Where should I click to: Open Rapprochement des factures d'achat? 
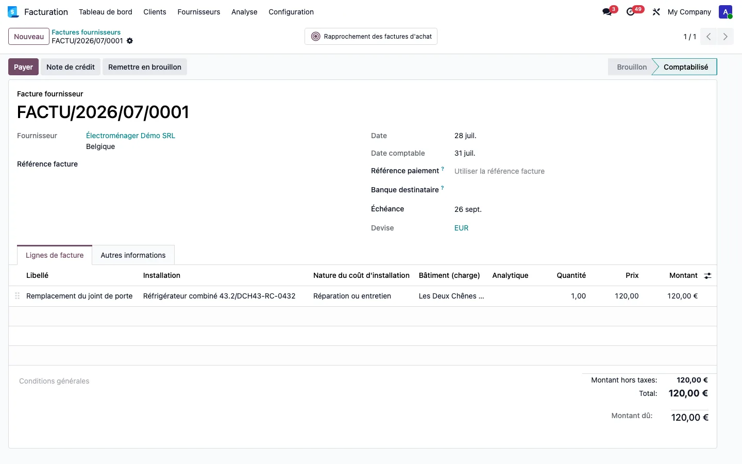click(x=371, y=37)
